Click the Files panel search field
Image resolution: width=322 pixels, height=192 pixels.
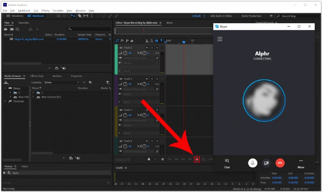[x=89, y=29]
